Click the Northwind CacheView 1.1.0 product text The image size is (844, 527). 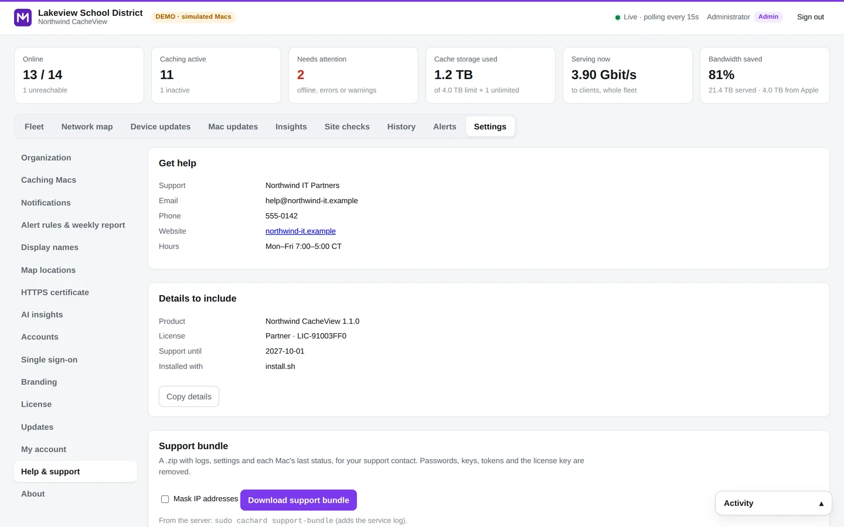point(312,321)
